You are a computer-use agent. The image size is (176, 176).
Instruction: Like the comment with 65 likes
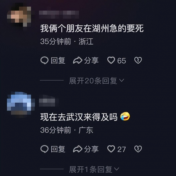[111, 60]
